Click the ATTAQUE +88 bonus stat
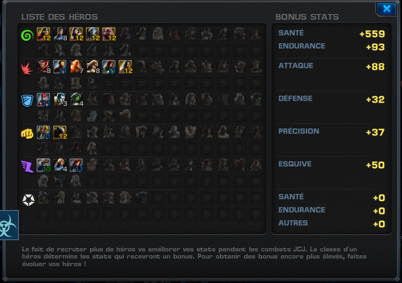The height and width of the screenshot is (283, 402). click(x=331, y=66)
